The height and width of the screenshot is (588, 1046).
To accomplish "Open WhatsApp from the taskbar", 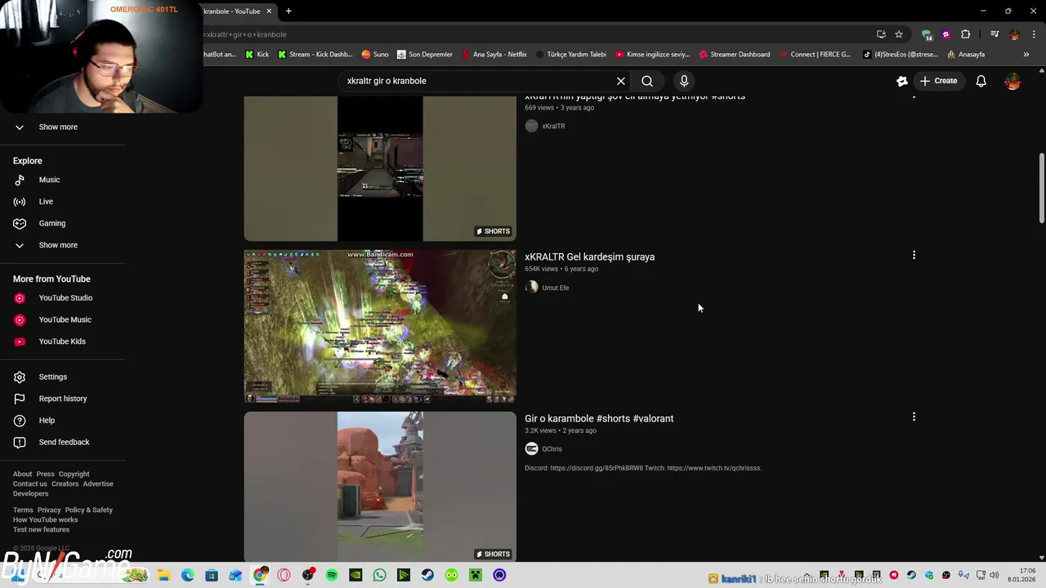I will (x=379, y=575).
